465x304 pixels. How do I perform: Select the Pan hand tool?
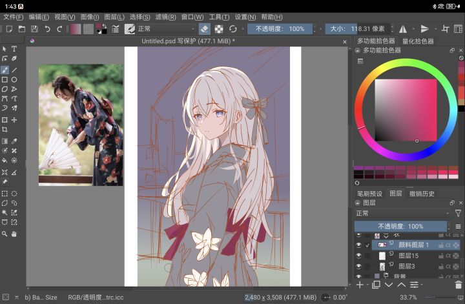click(x=14, y=234)
